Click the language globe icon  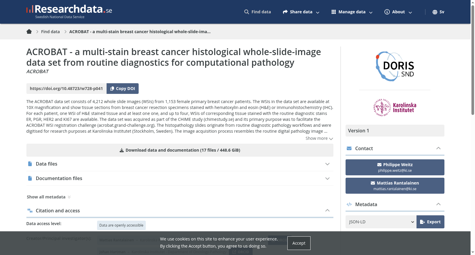tap(435, 12)
